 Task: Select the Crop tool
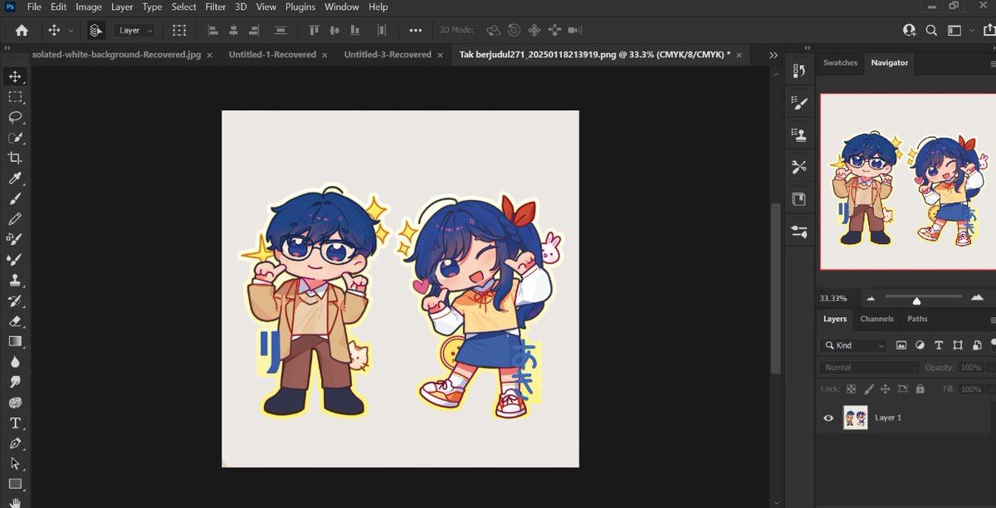[15, 158]
